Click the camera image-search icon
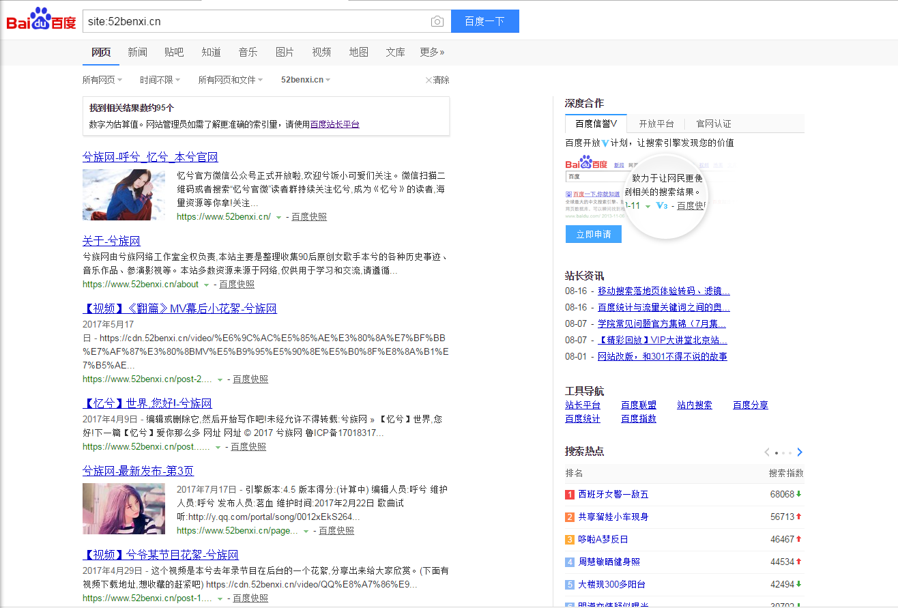 pos(437,21)
